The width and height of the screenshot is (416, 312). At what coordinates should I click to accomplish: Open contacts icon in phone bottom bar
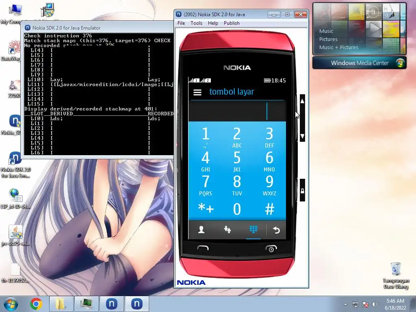(201, 230)
